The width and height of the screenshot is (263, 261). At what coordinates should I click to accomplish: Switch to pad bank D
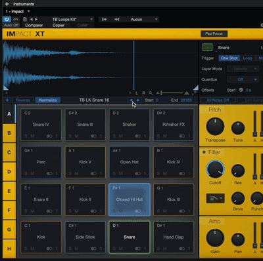(x=9, y=172)
